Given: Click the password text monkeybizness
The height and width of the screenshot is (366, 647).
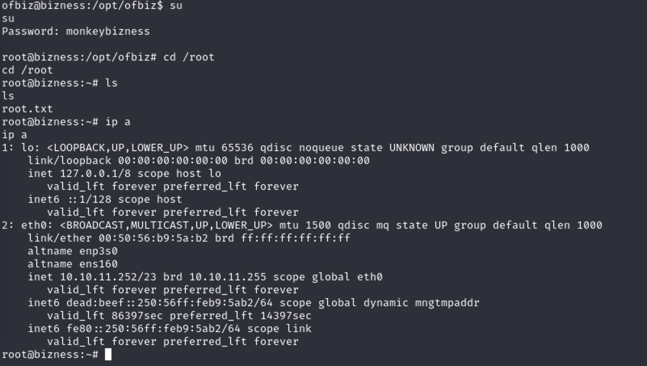Looking at the screenshot, I should (108, 32).
